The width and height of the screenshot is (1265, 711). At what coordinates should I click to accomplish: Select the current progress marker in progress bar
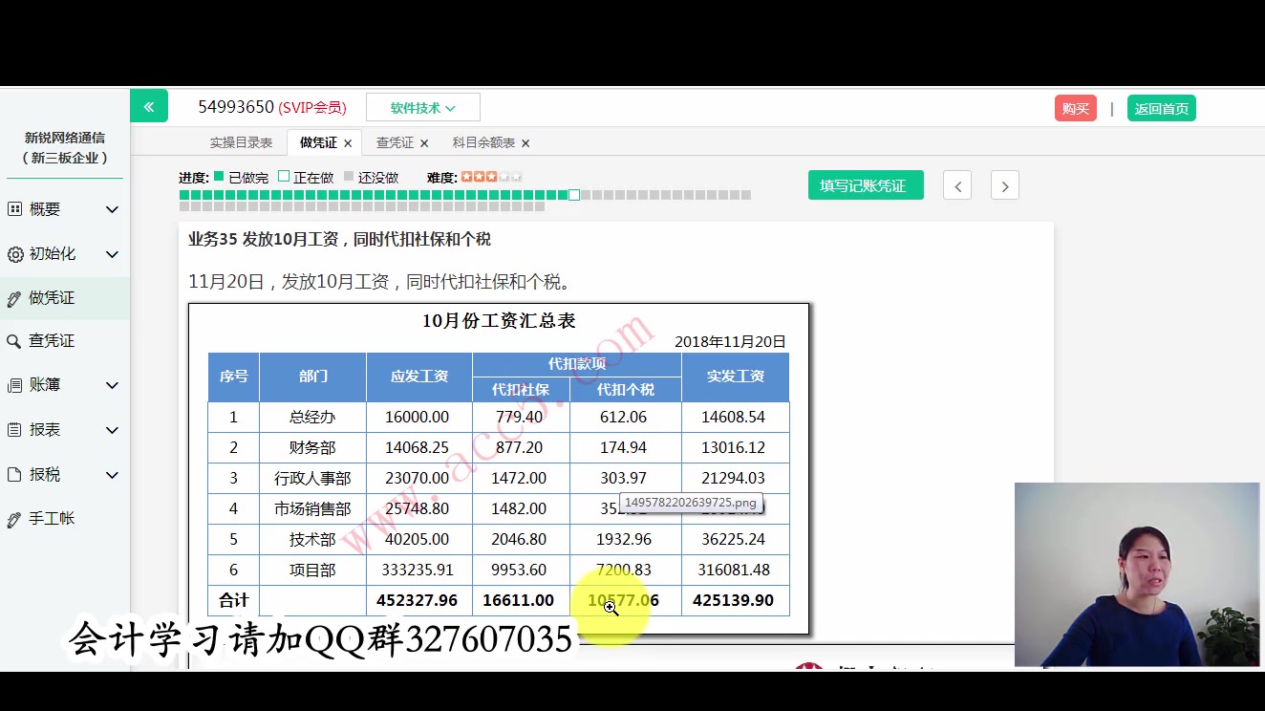coord(573,194)
